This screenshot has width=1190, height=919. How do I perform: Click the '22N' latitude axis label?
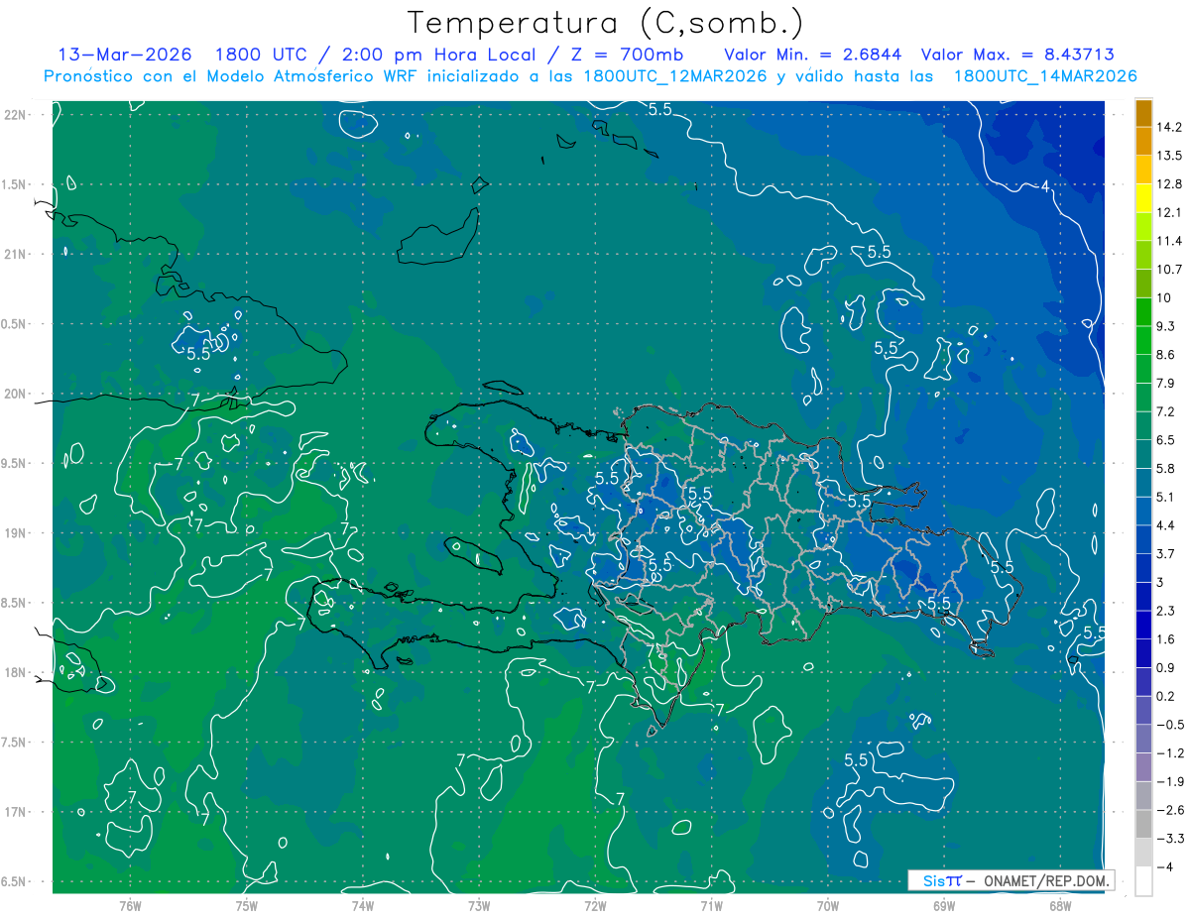(x=16, y=115)
